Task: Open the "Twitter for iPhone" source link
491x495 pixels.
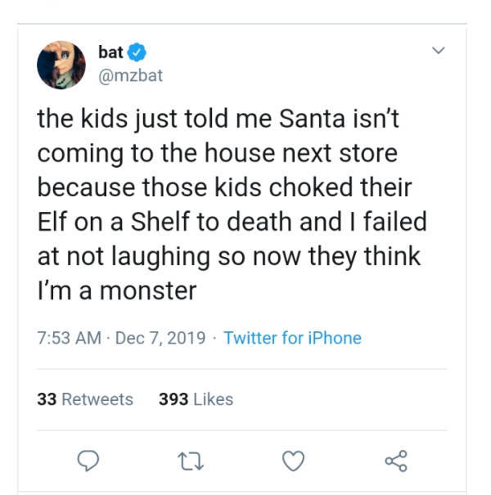Action: point(292,338)
